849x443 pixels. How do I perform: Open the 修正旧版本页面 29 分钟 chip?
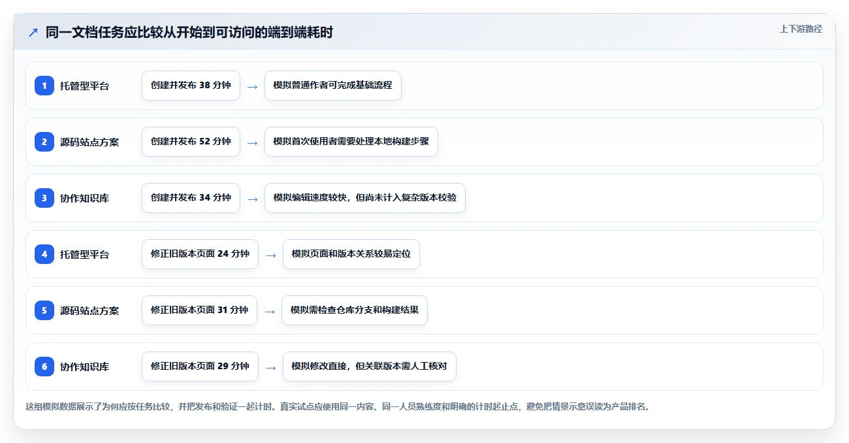pyautogui.click(x=200, y=367)
